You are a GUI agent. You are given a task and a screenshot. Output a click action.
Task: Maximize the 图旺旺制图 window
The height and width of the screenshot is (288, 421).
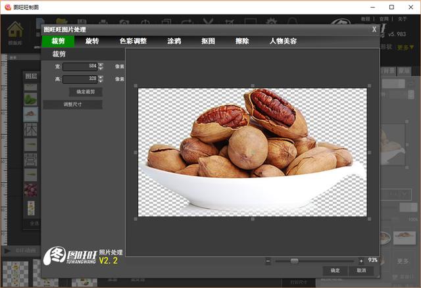391,7
